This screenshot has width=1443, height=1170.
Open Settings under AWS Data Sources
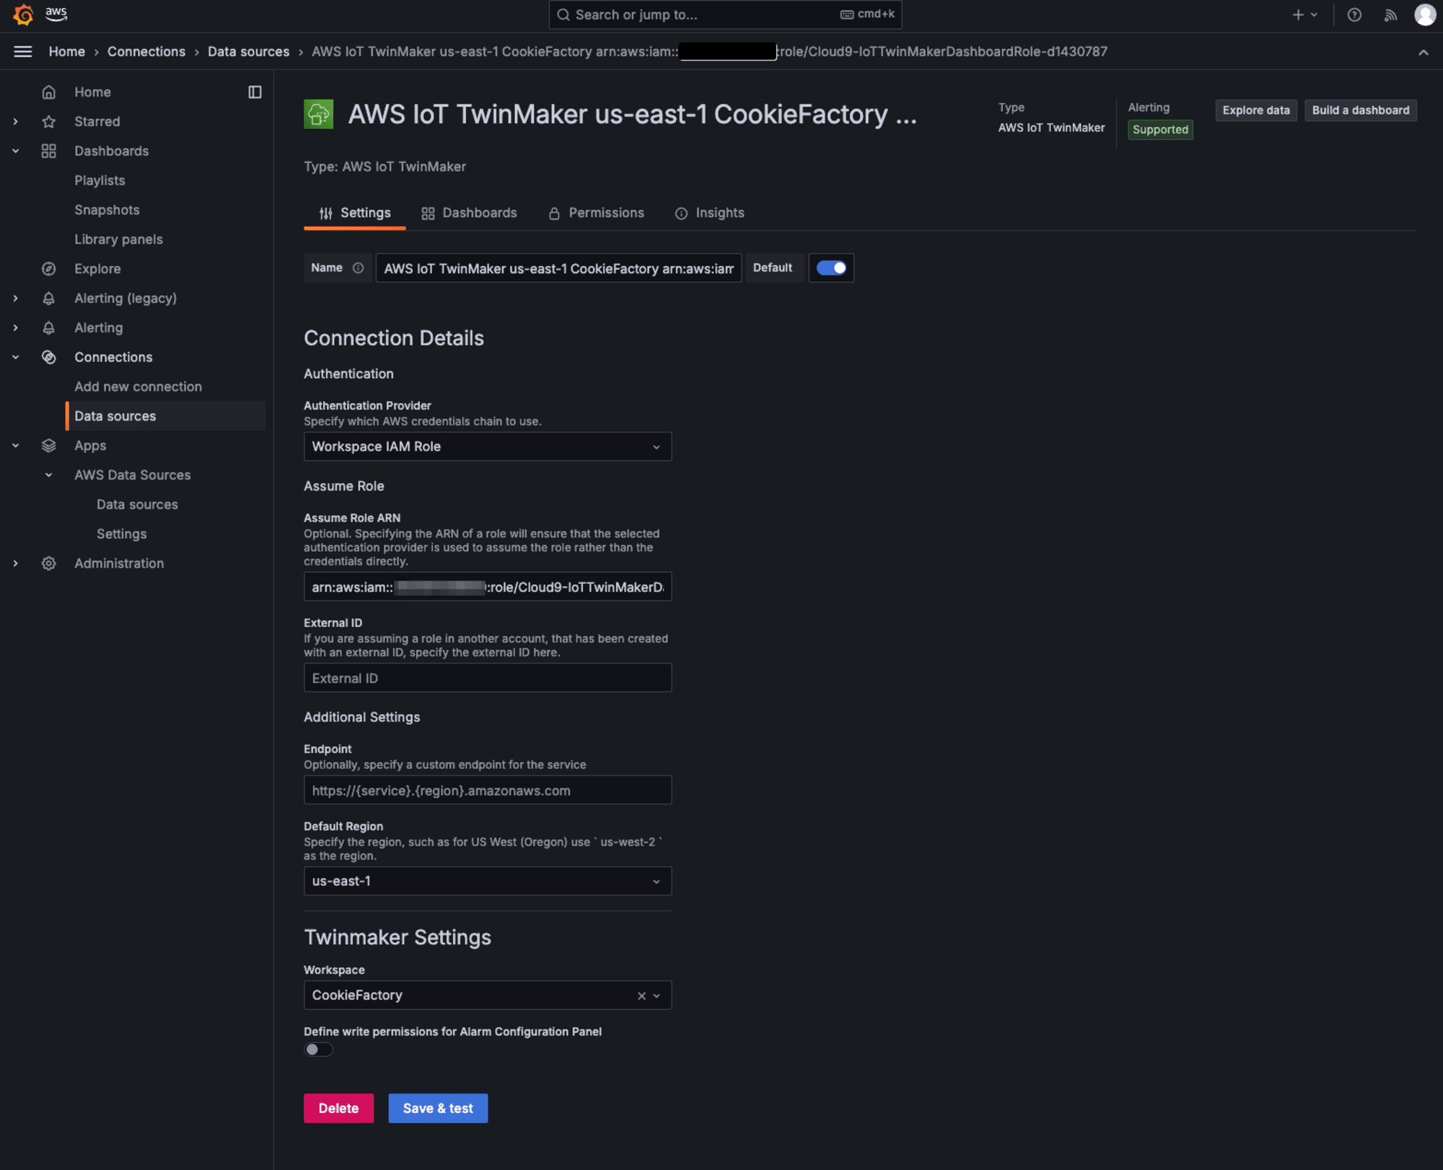(121, 534)
